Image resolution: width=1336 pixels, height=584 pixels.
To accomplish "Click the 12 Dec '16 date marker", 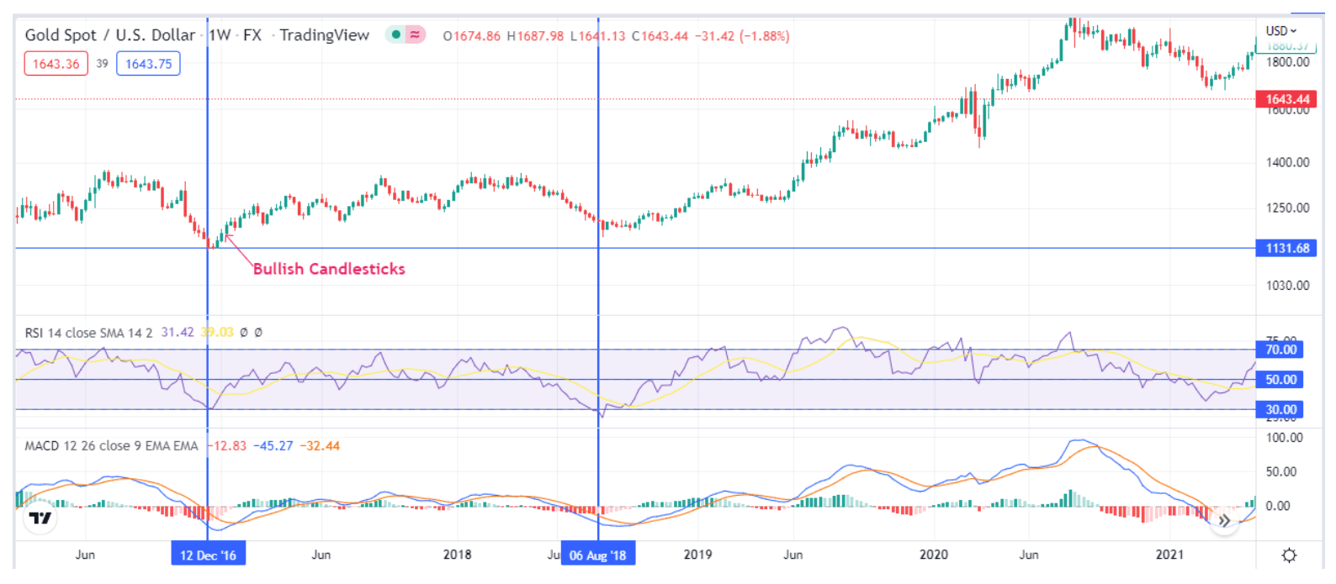I will [x=208, y=555].
